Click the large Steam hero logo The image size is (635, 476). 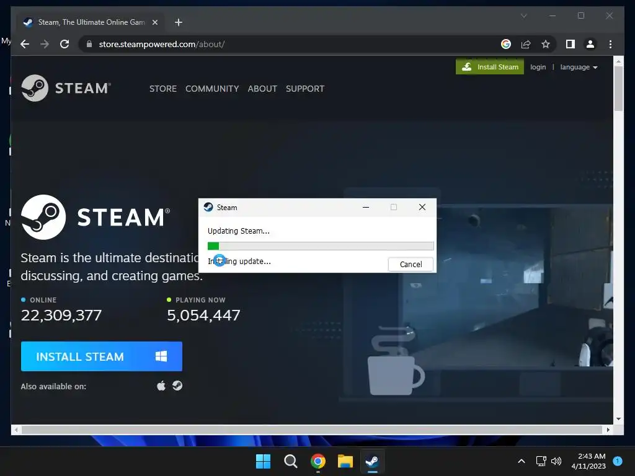pyautogui.click(x=95, y=217)
